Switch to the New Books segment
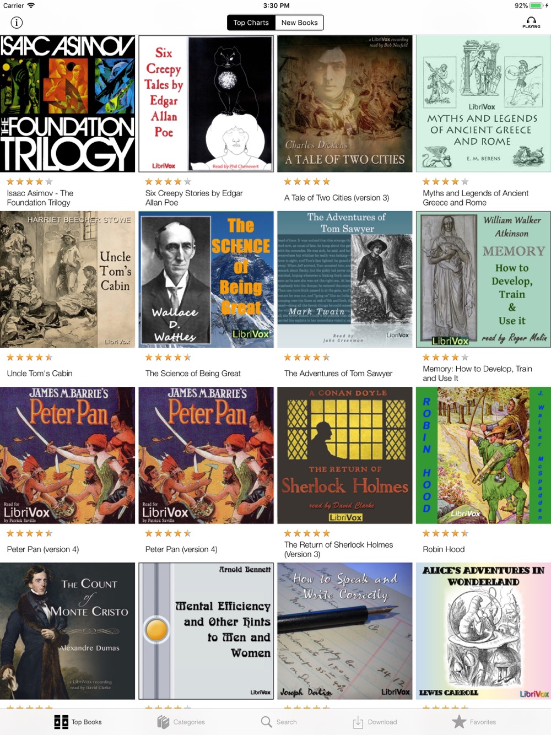The image size is (551, 735). [299, 23]
